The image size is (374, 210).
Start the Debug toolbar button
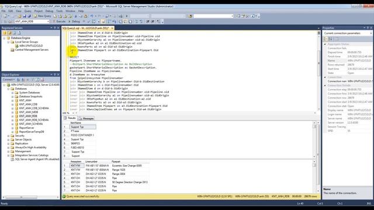74,22
